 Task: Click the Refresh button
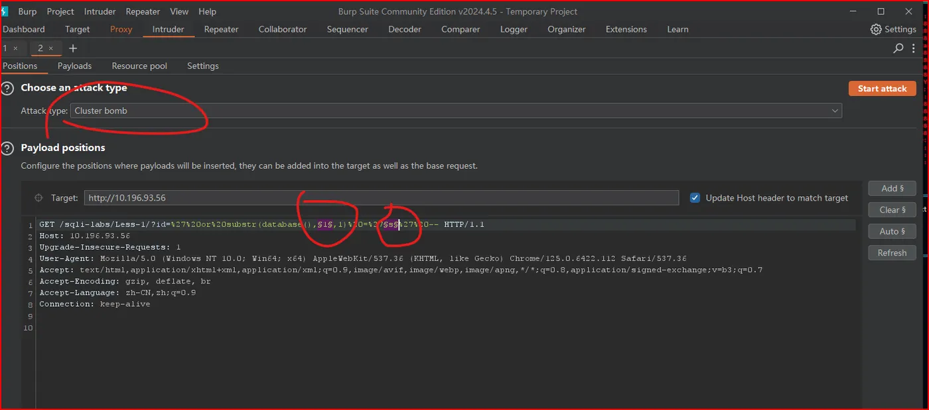[x=893, y=253]
